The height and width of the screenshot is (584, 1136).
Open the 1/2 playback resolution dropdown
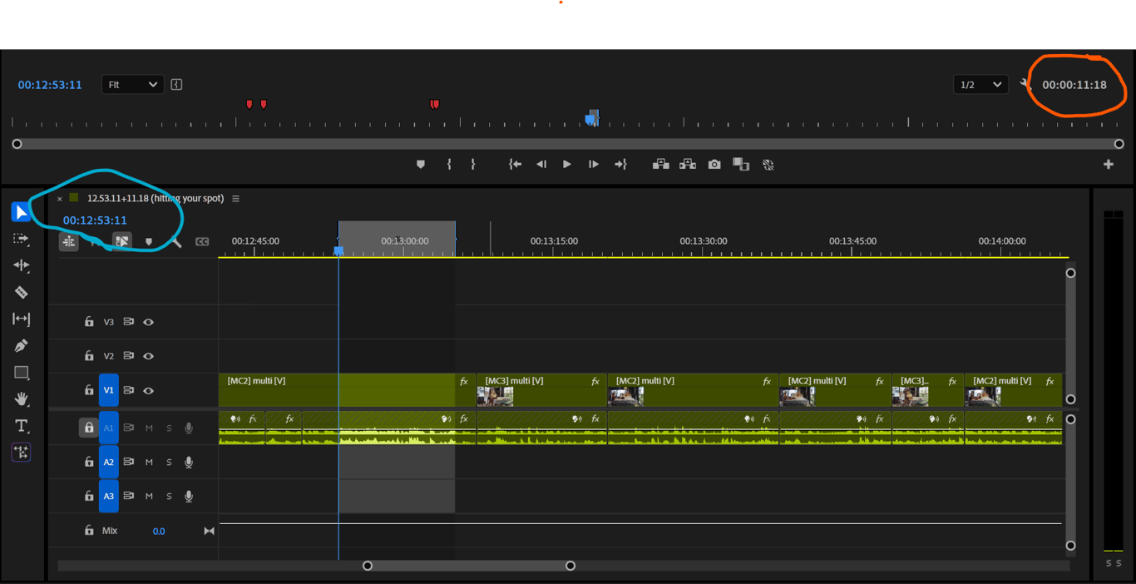point(980,84)
